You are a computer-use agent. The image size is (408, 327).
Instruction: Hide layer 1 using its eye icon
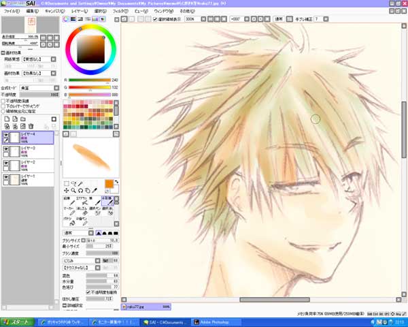(x=5, y=177)
